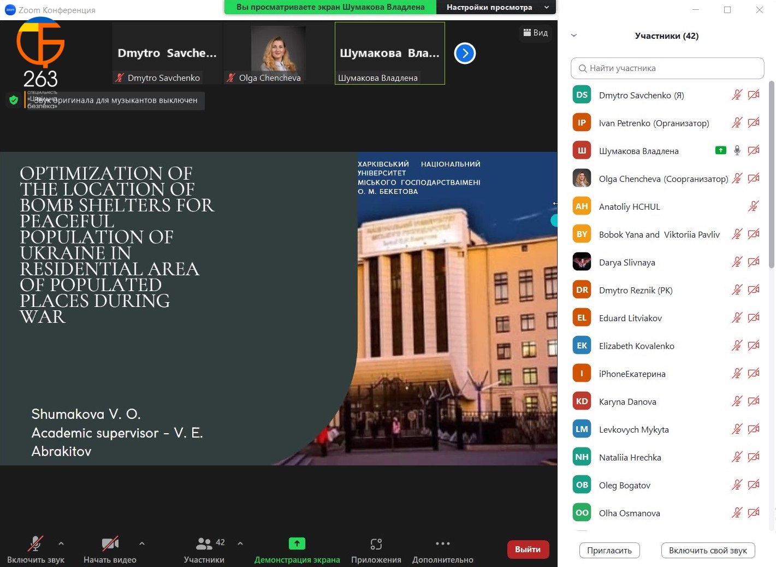The width and height of the screenshot is (776, 567).
Task: Click Пригласить to invite participants
Action: pos(609,551)
